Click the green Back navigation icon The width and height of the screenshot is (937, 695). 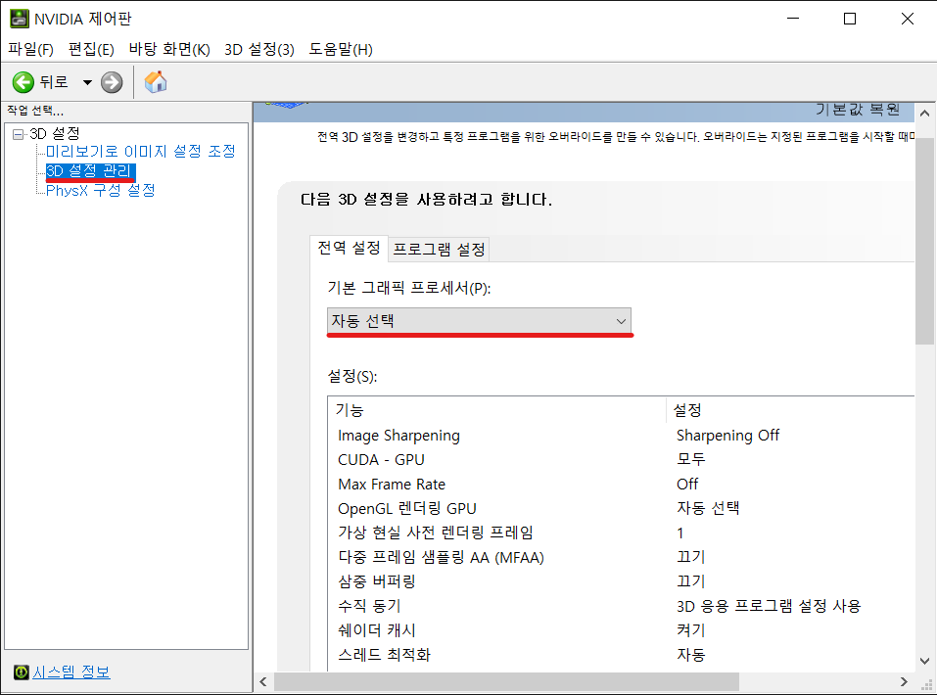23,82
